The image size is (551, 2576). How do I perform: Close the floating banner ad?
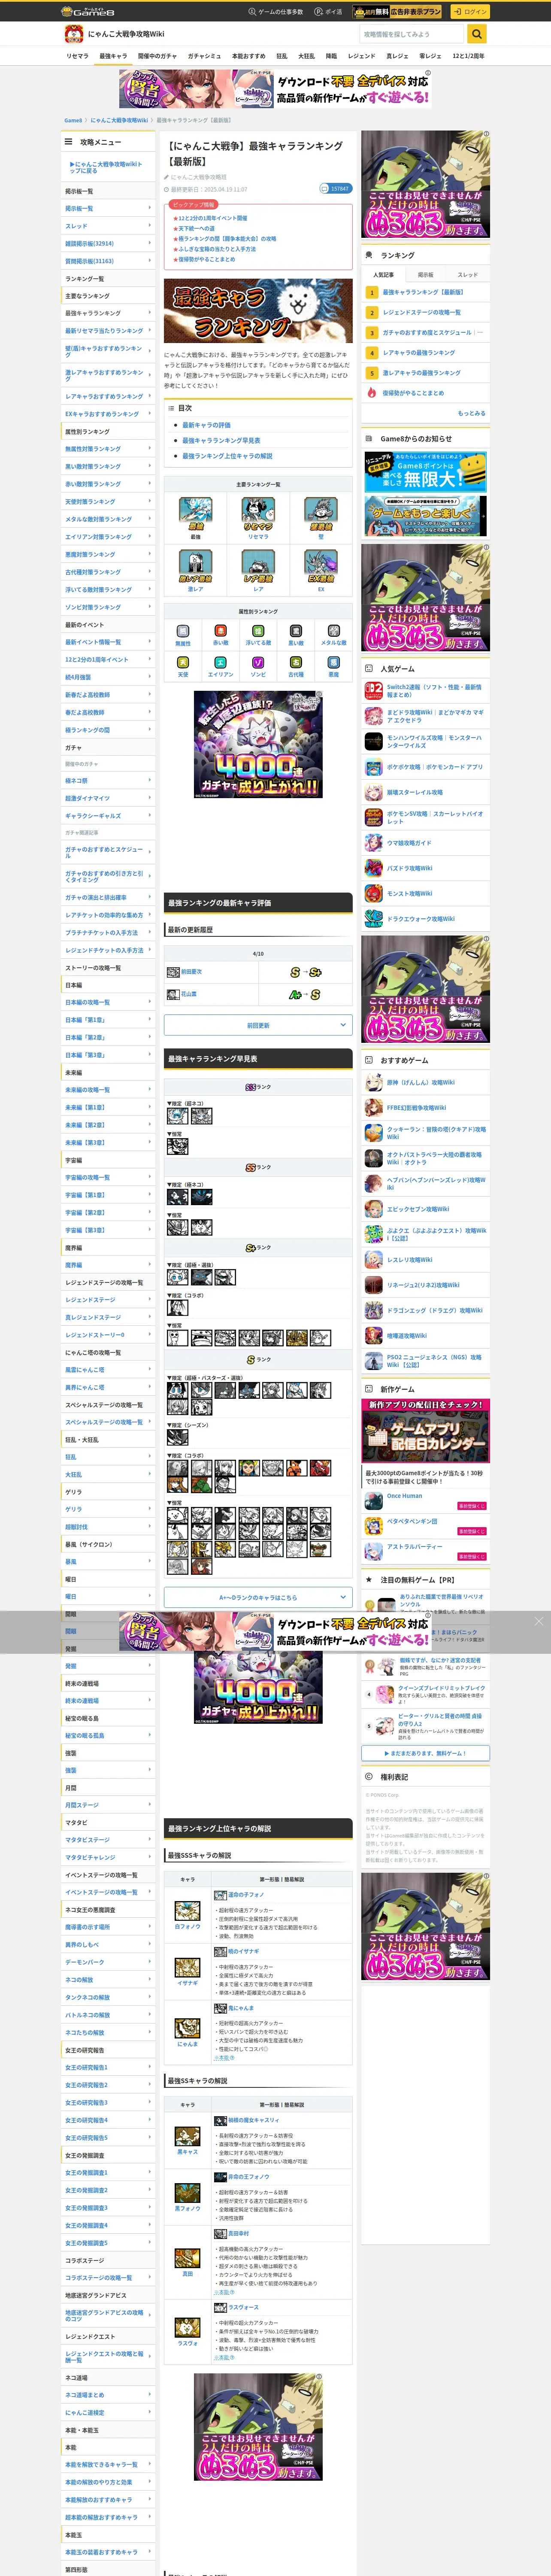tap(538, 1621)
